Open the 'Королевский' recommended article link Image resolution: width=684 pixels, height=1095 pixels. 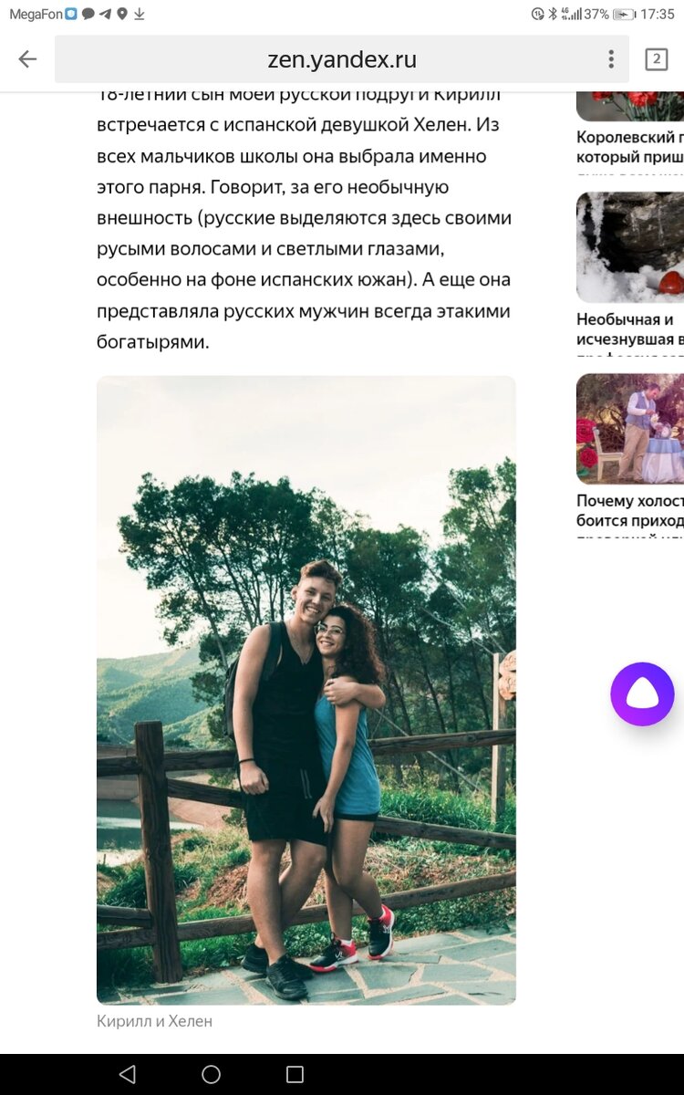point(630,147)
